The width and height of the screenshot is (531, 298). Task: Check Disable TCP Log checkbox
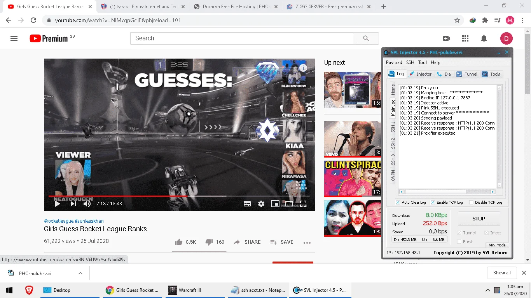tap(472, 202)
